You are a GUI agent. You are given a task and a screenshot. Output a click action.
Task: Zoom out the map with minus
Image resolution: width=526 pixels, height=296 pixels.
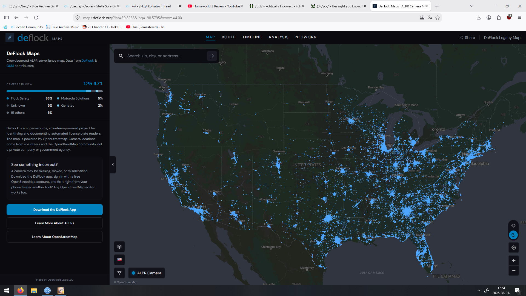pyautogui.click(x=514, y=271)
